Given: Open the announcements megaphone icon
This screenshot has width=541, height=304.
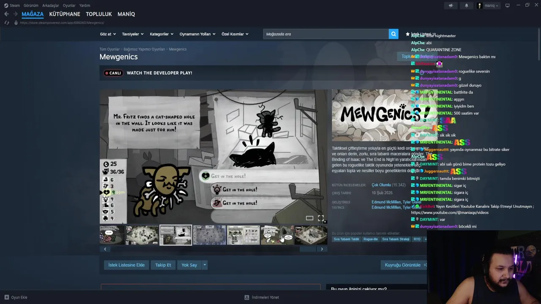Looking at the screenshot, I should click(451, 5).
